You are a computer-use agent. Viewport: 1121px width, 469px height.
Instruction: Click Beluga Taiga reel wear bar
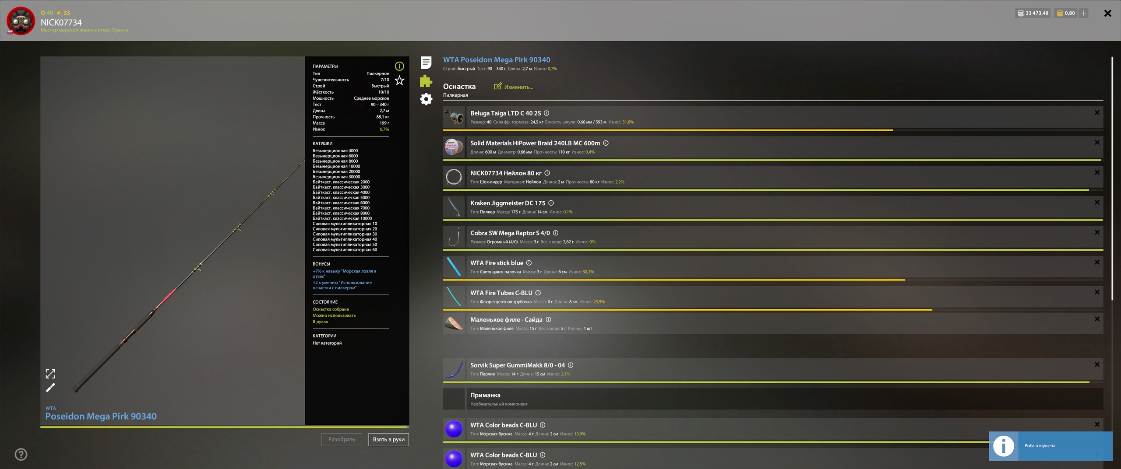click(x=773, y=130)
